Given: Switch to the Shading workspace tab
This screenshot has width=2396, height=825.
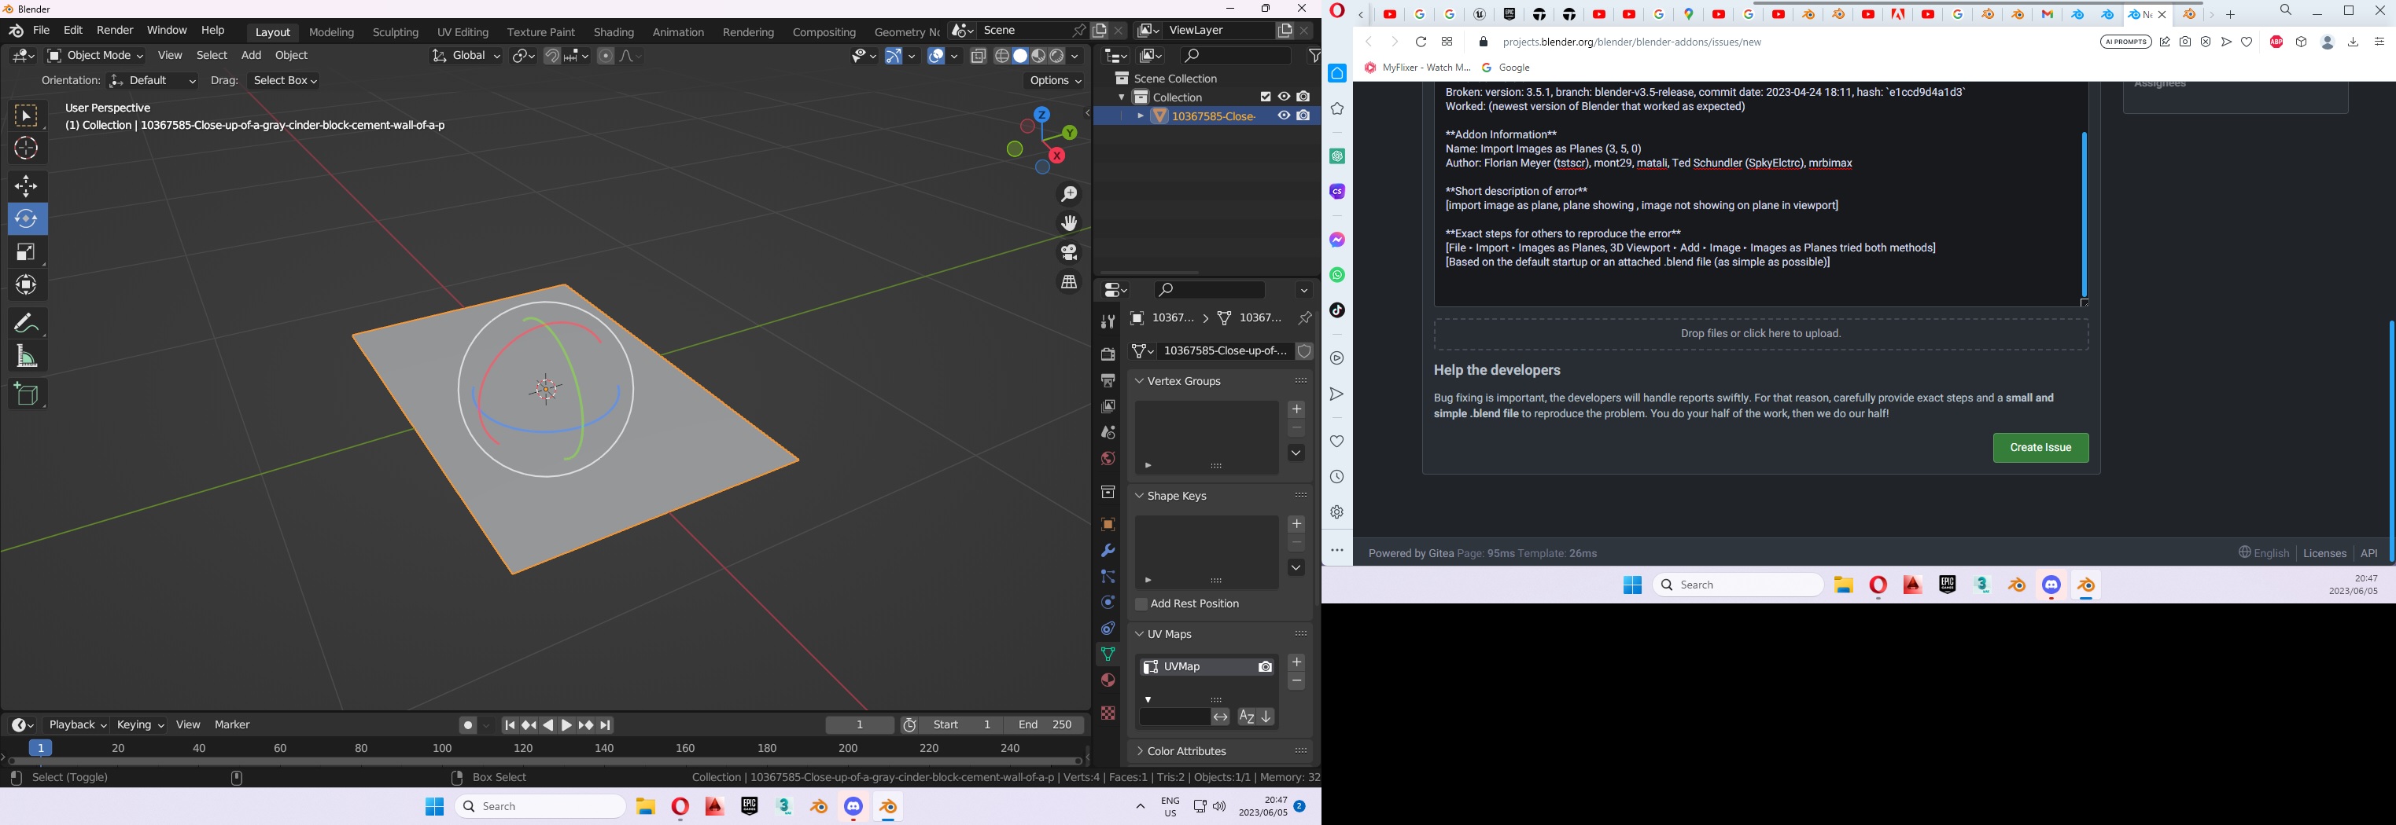Looking at the screenshot, I should [614, 31].
